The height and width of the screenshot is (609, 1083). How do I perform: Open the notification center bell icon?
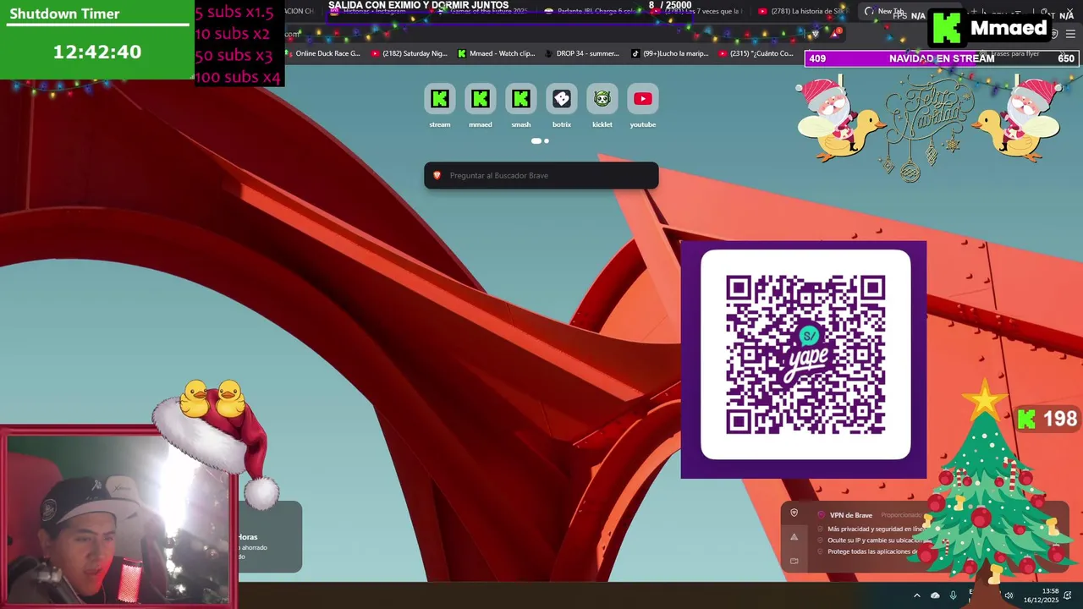[1068, 595]
